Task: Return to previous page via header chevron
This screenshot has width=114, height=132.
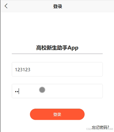Action: click(6, 6)
